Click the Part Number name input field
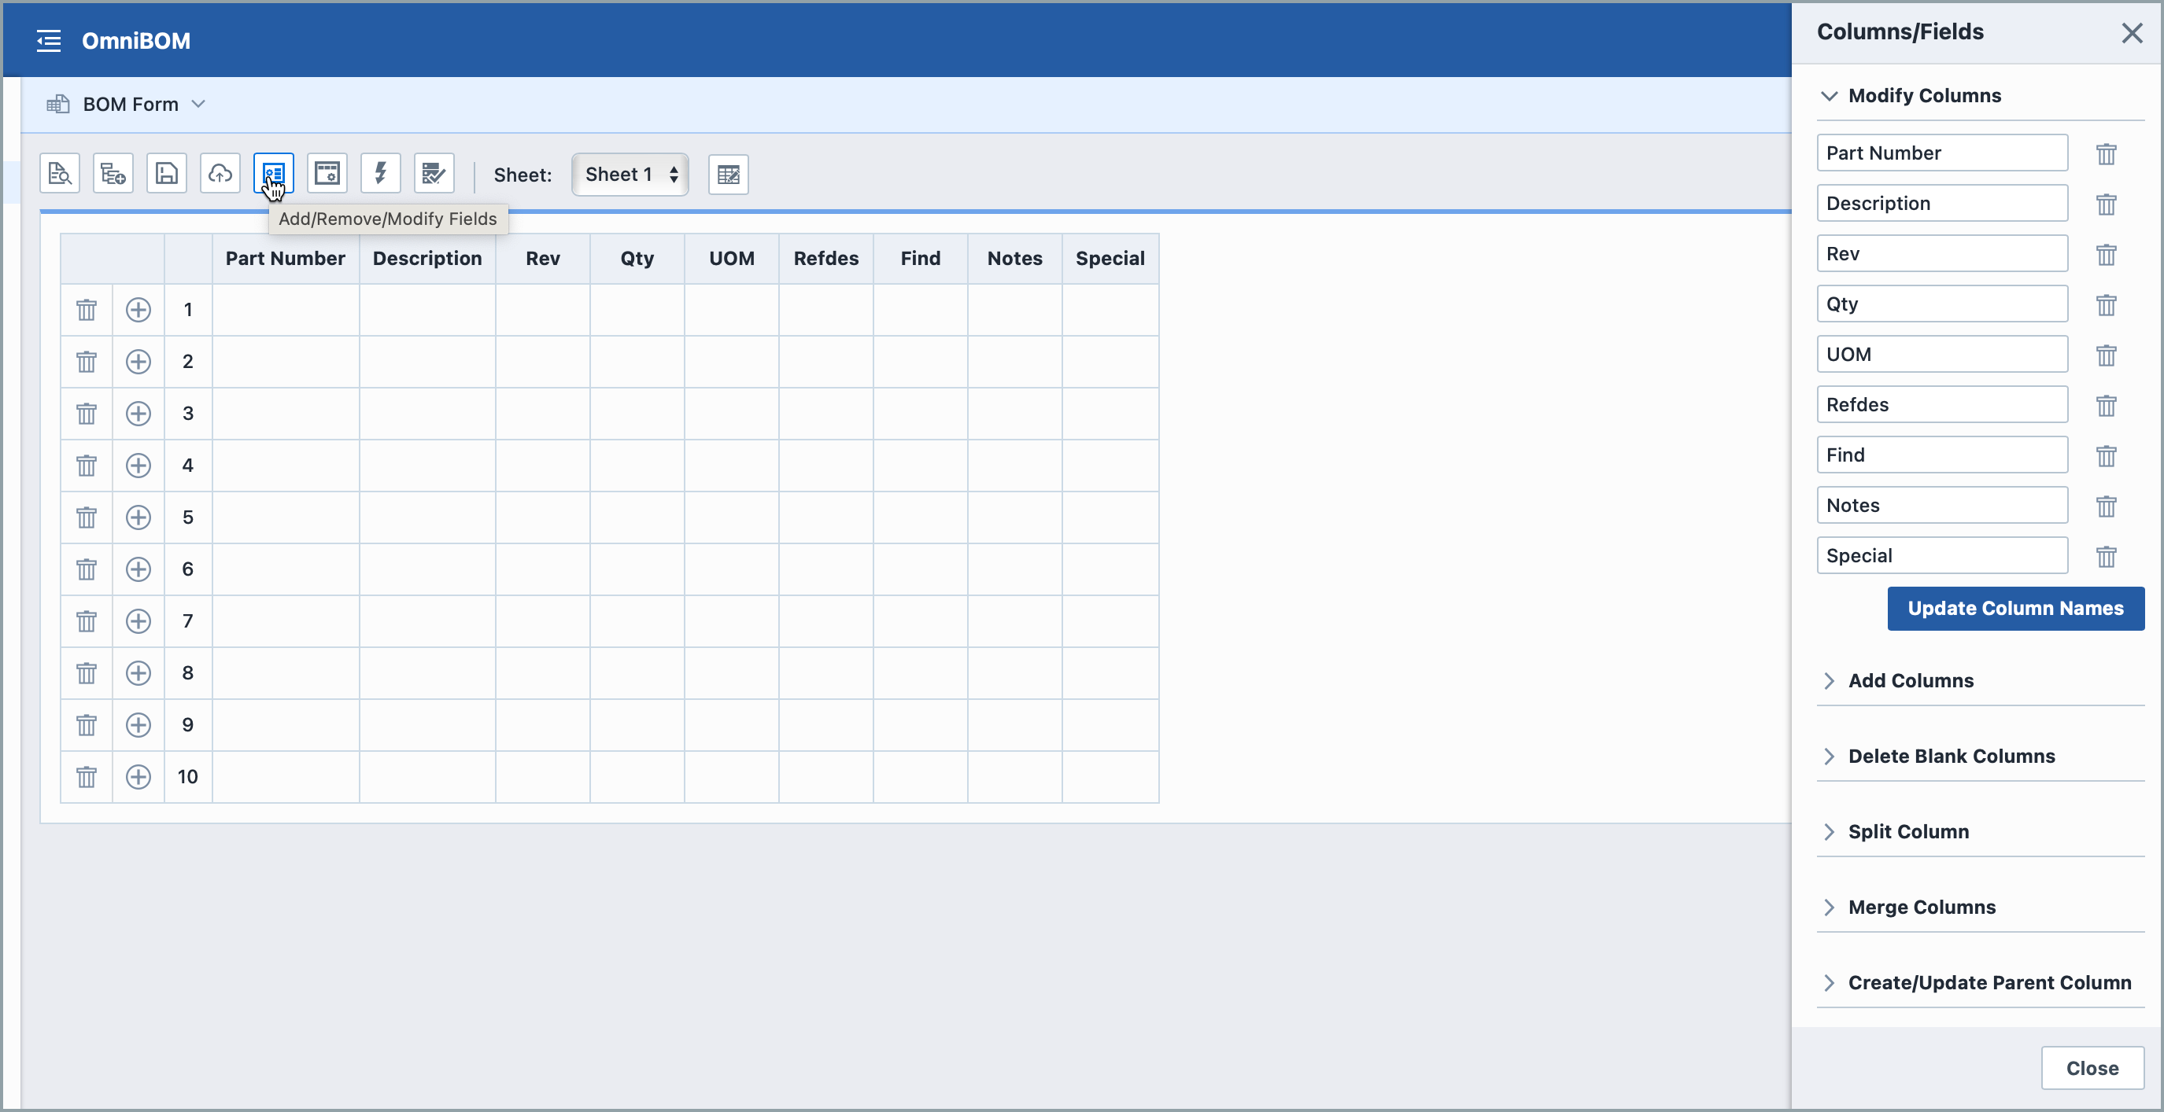Viewport: 2164px width, 1112px height. click(1941, 153)
